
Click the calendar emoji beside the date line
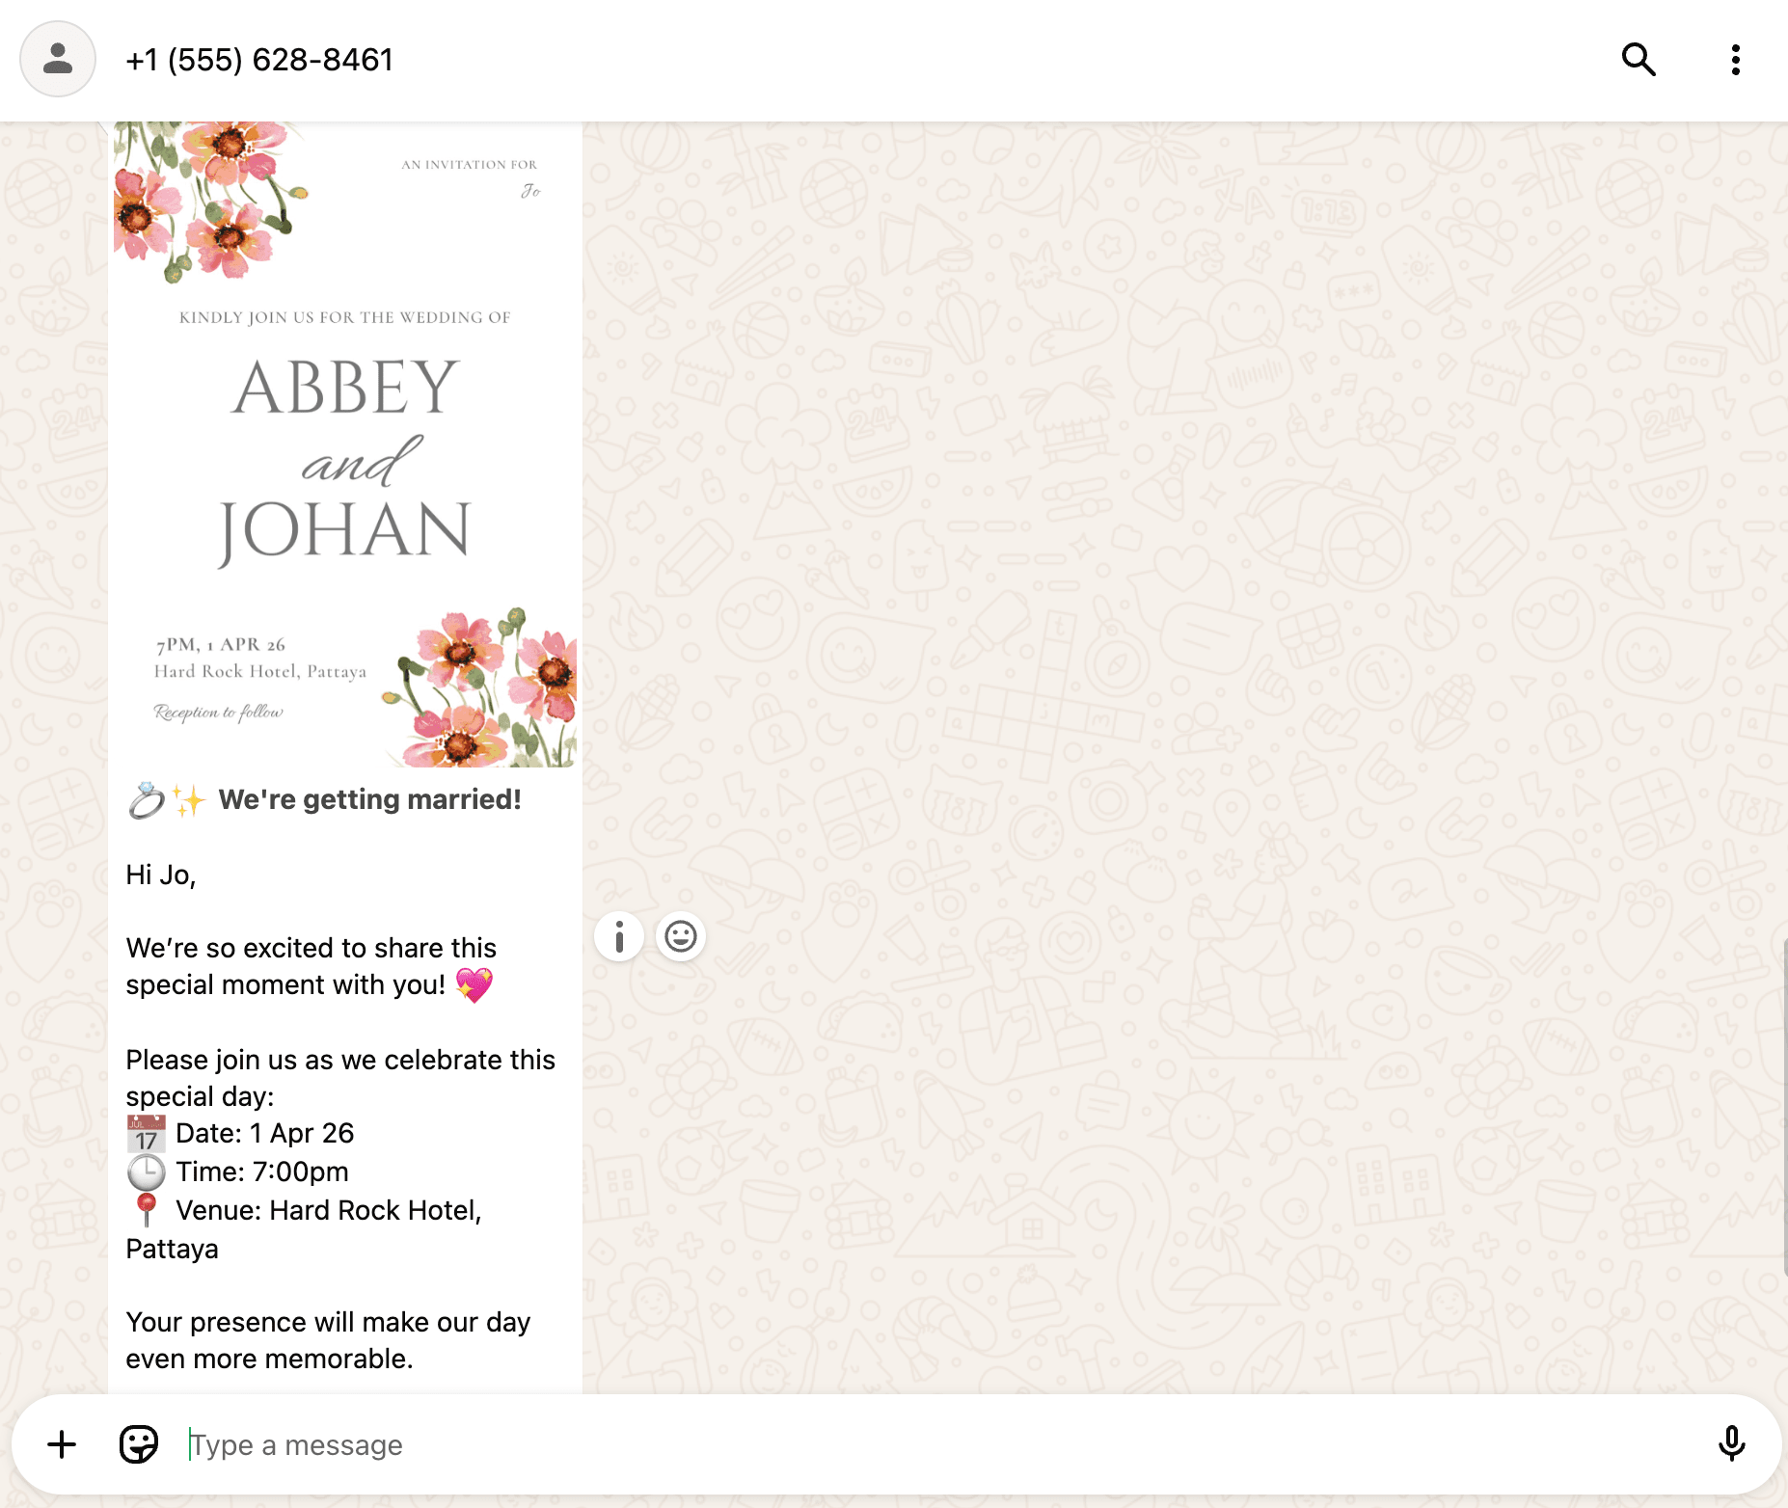click(147, 1133)
